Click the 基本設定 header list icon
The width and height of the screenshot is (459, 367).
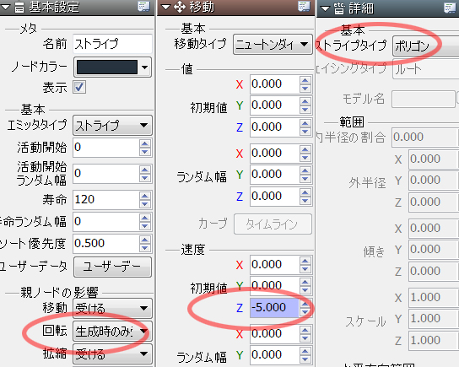point(19,7)
